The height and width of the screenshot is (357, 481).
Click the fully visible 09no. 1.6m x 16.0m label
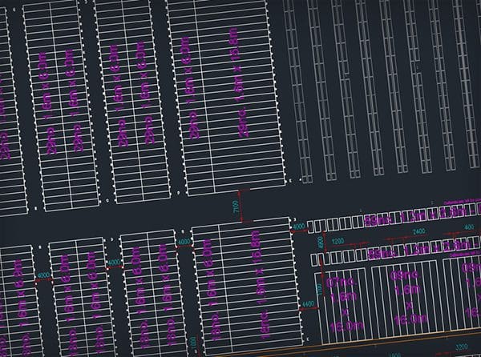click(407, 298)
